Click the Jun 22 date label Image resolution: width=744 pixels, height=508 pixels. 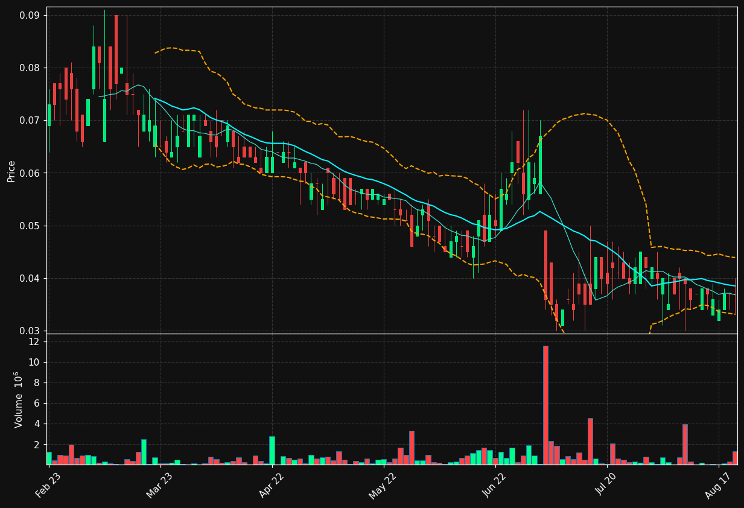click(x=495, y=484)
